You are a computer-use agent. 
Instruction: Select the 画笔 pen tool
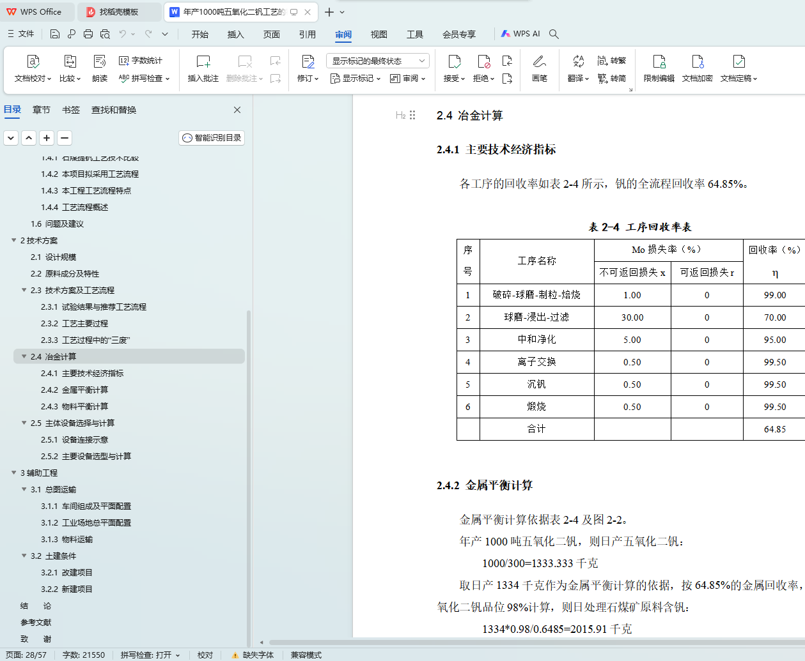point(540,69)
